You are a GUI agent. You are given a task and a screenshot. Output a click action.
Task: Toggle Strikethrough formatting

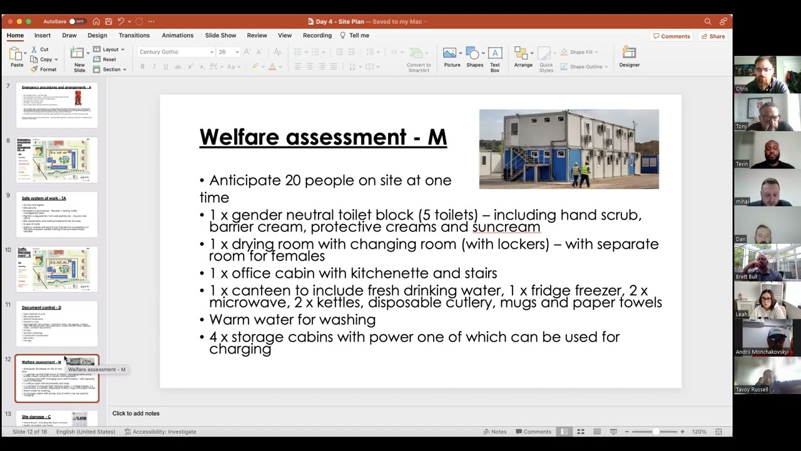178,66
